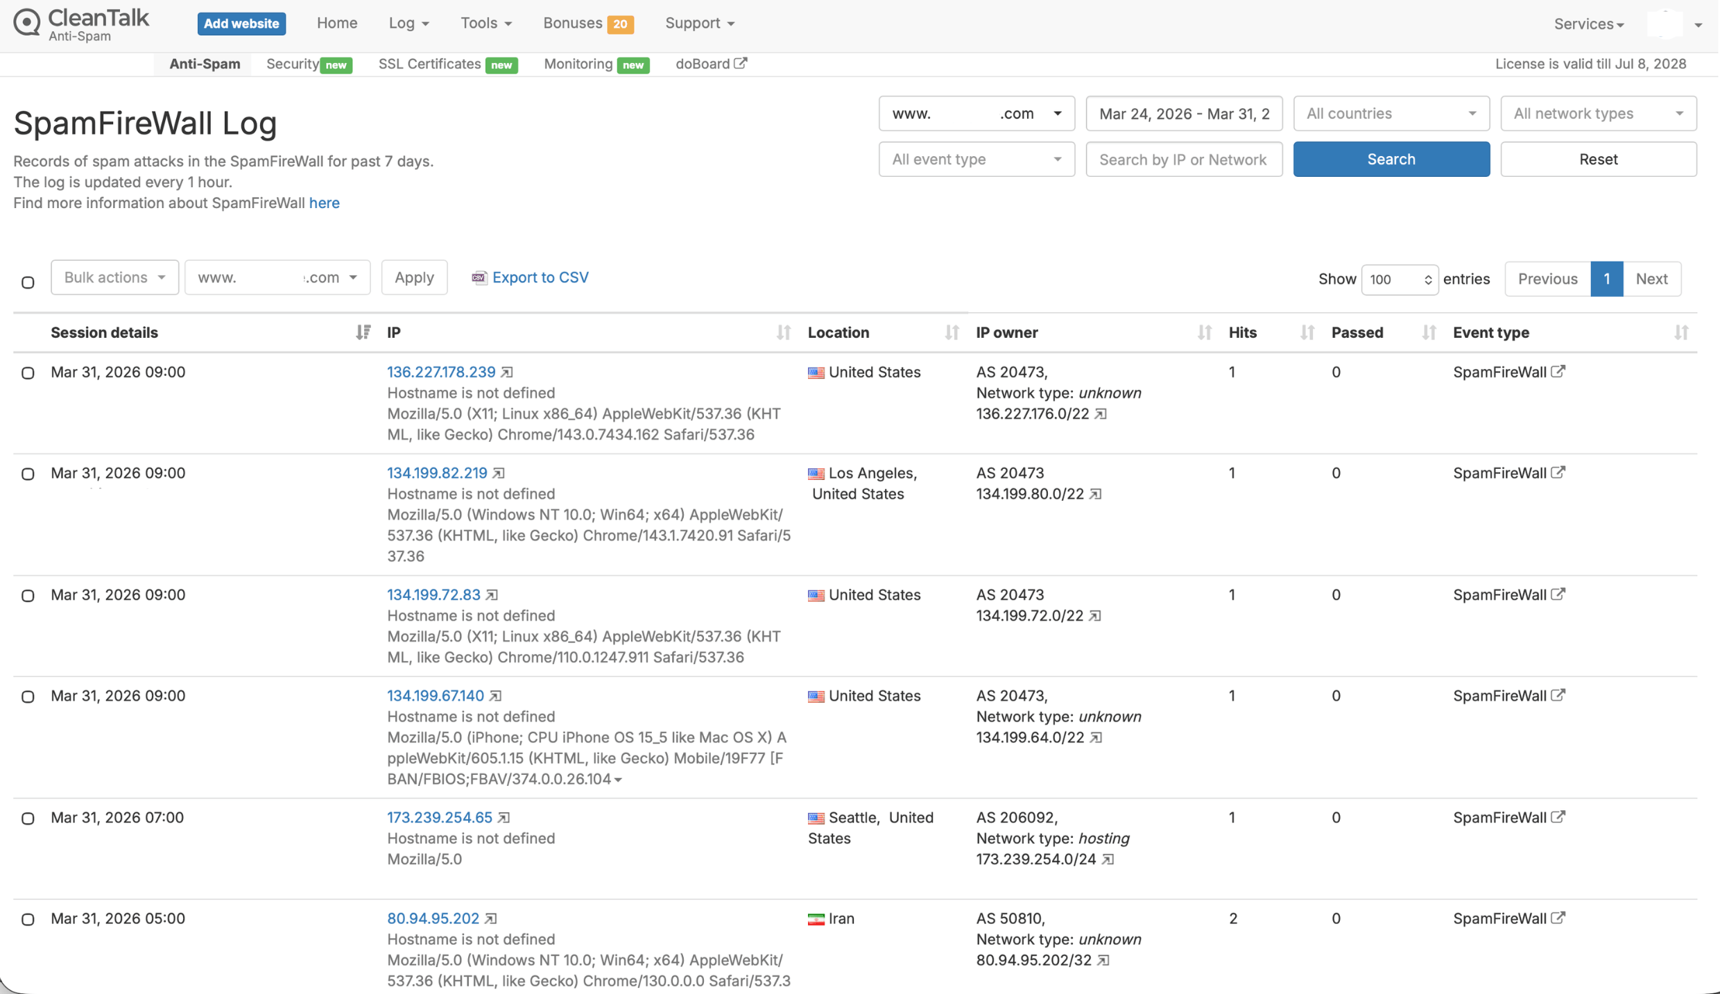Click the Add website button
This screenshot has width=1720, height=994.
tap(241, 24)
